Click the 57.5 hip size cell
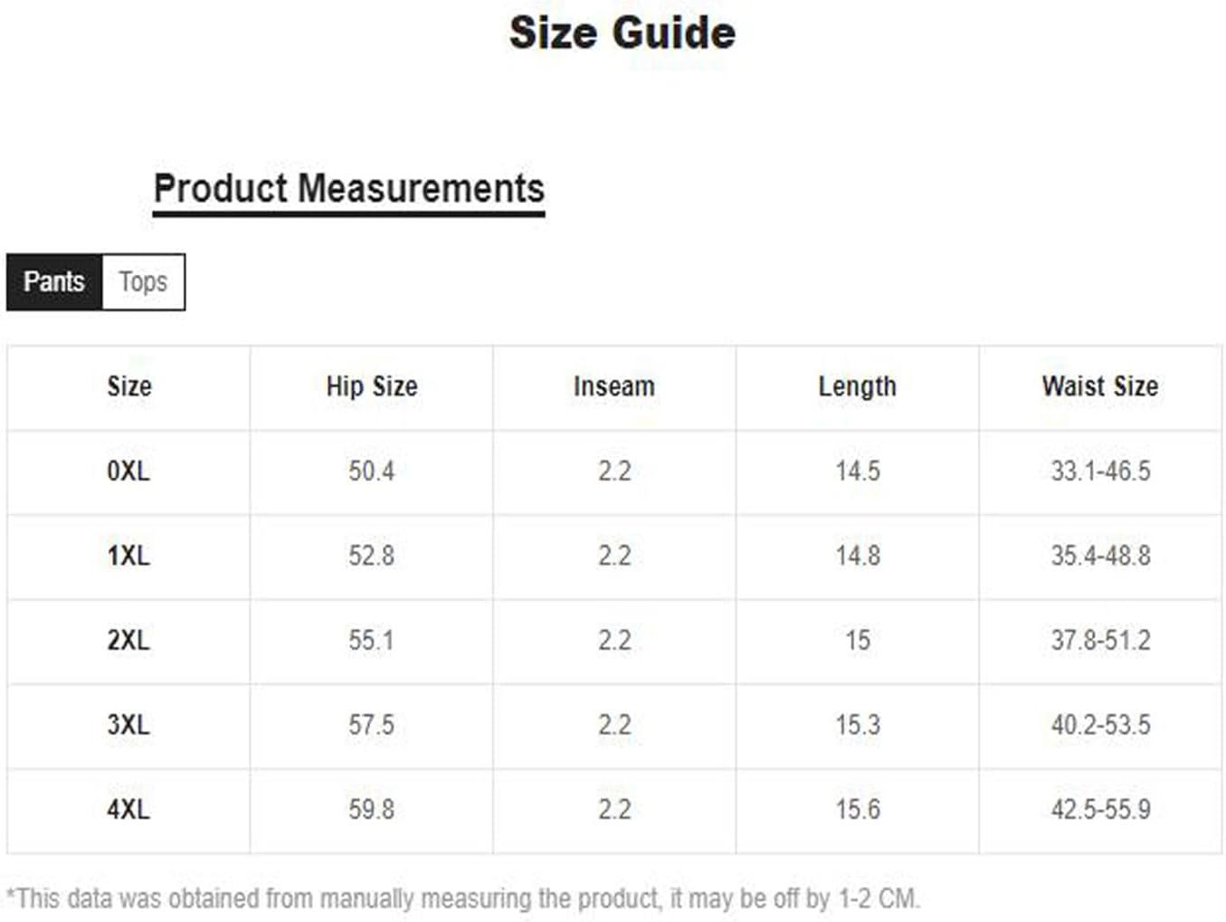This screenshot has height=922, width=1226. click(x=372, y=725)
